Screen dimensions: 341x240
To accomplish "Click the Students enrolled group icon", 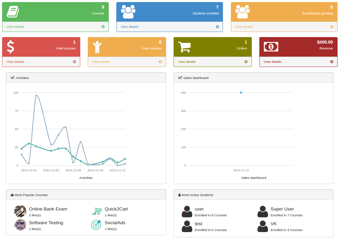I will pos(128,12).
